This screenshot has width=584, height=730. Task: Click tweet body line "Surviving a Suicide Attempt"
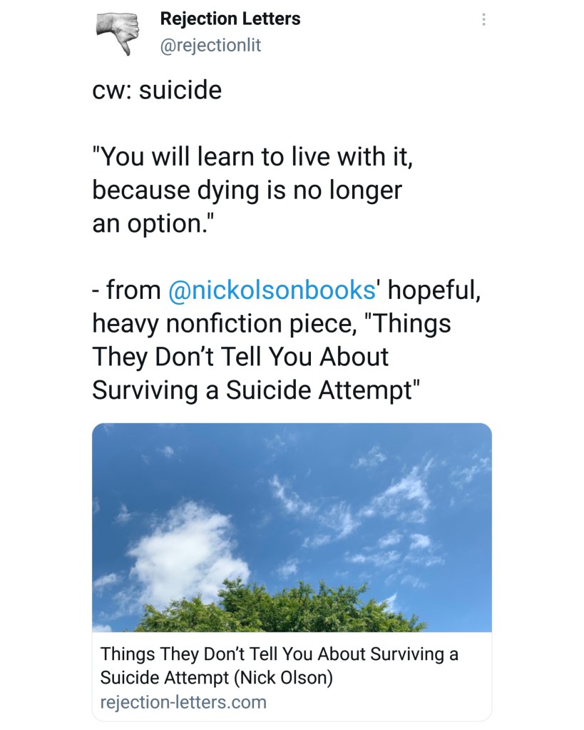pos(253,390)
